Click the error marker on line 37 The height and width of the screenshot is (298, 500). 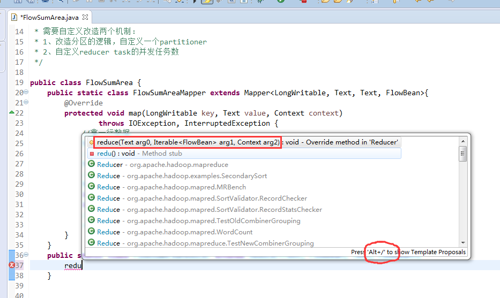(12, 265)
